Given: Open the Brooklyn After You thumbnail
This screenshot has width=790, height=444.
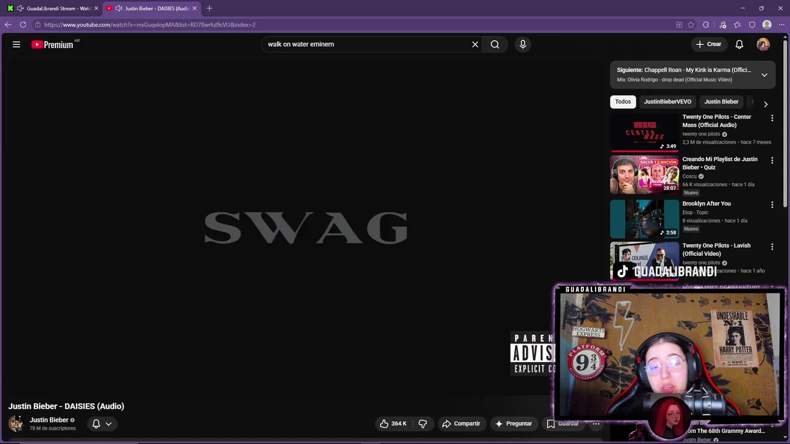Looking at the screenshot, I should click(x=644, y=219).
